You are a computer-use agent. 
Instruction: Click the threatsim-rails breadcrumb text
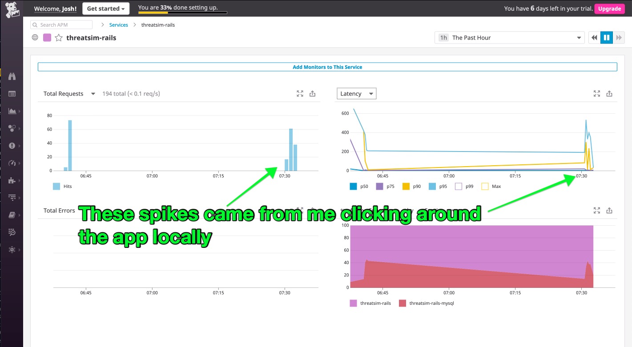158,25
